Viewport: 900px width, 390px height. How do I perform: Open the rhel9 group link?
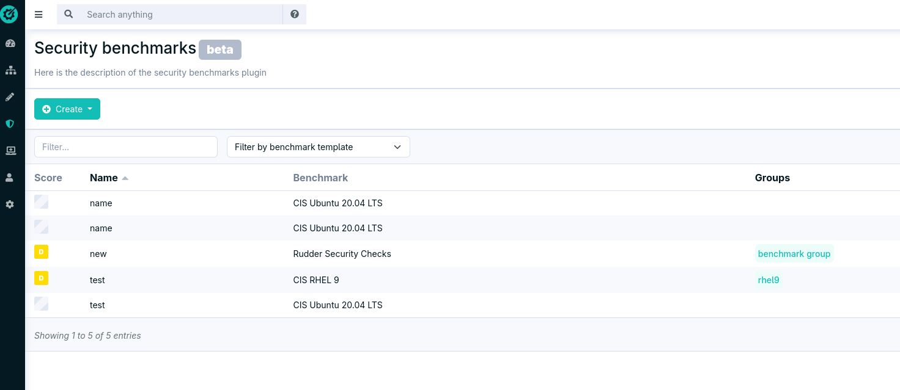[768, 280]
